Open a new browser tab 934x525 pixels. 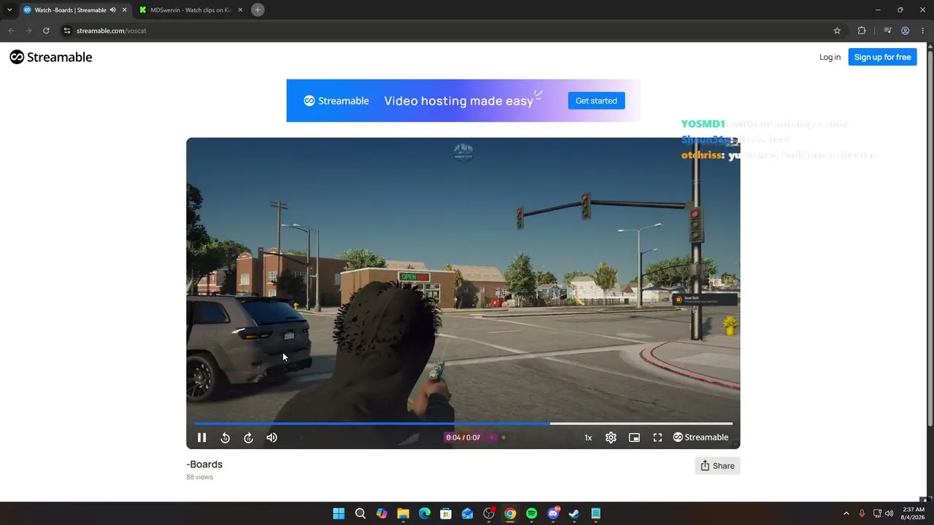click(x=258, y=10)
